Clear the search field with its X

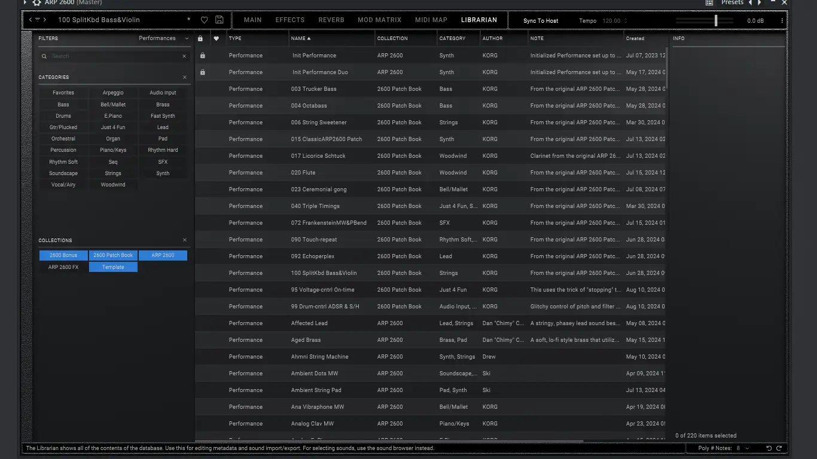[x=184, y=56]
